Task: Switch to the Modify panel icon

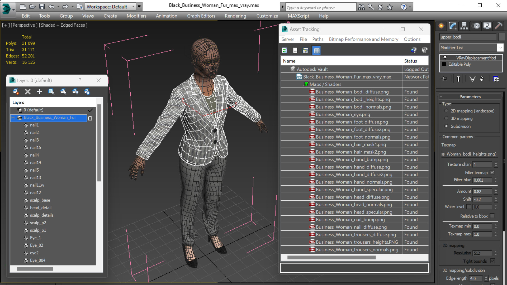Action: [453, 26]
